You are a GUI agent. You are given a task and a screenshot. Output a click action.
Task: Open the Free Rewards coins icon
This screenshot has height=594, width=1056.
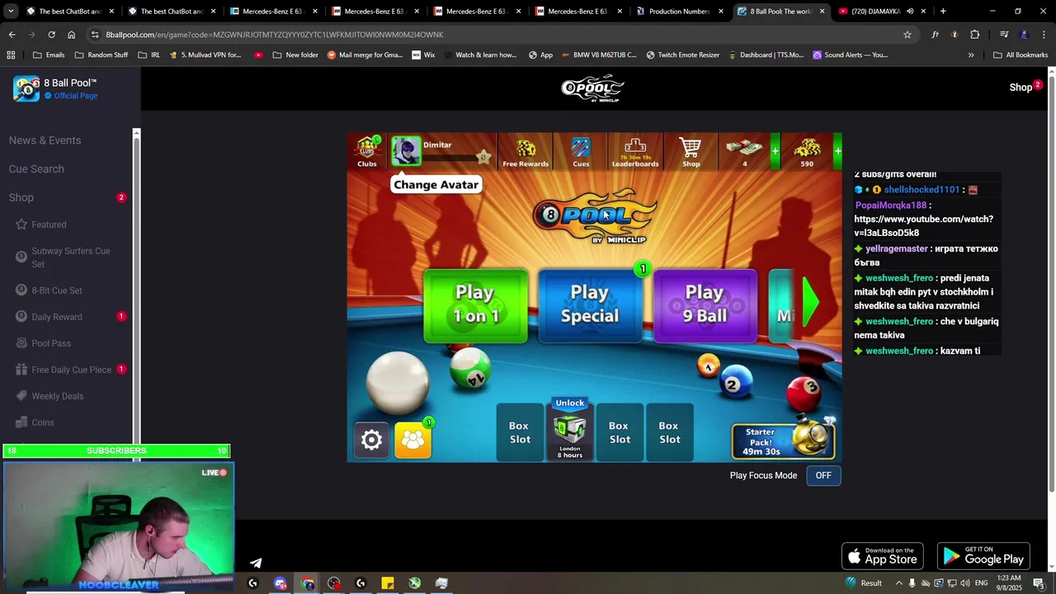(x=526, y=153)
